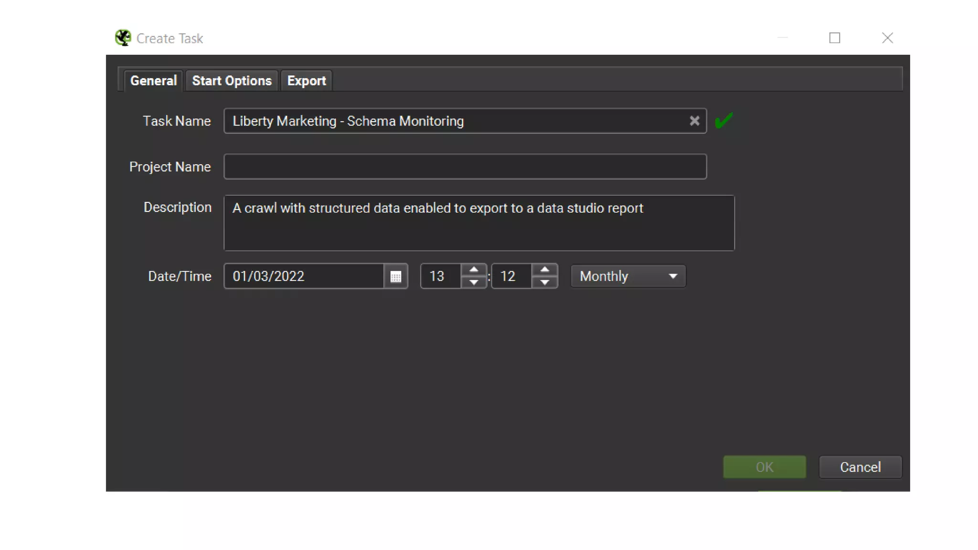Image resolution: width=978 pixels, height=550 pixels.
Task: Open the Export tab
Action: click(306, 81)
